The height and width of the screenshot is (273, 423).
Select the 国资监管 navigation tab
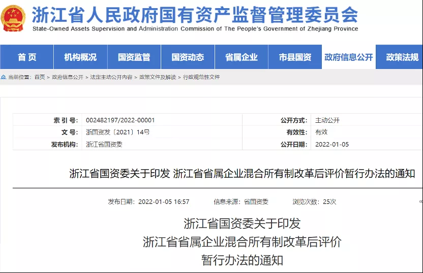[134, 57]
